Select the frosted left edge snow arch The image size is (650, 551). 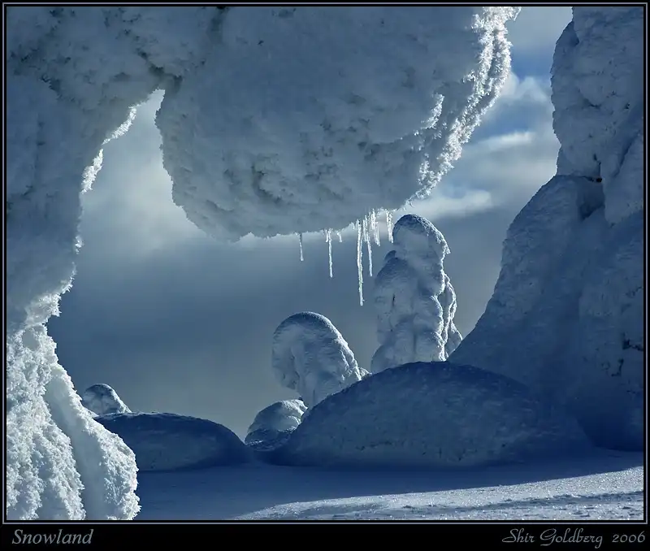point(49,203)
